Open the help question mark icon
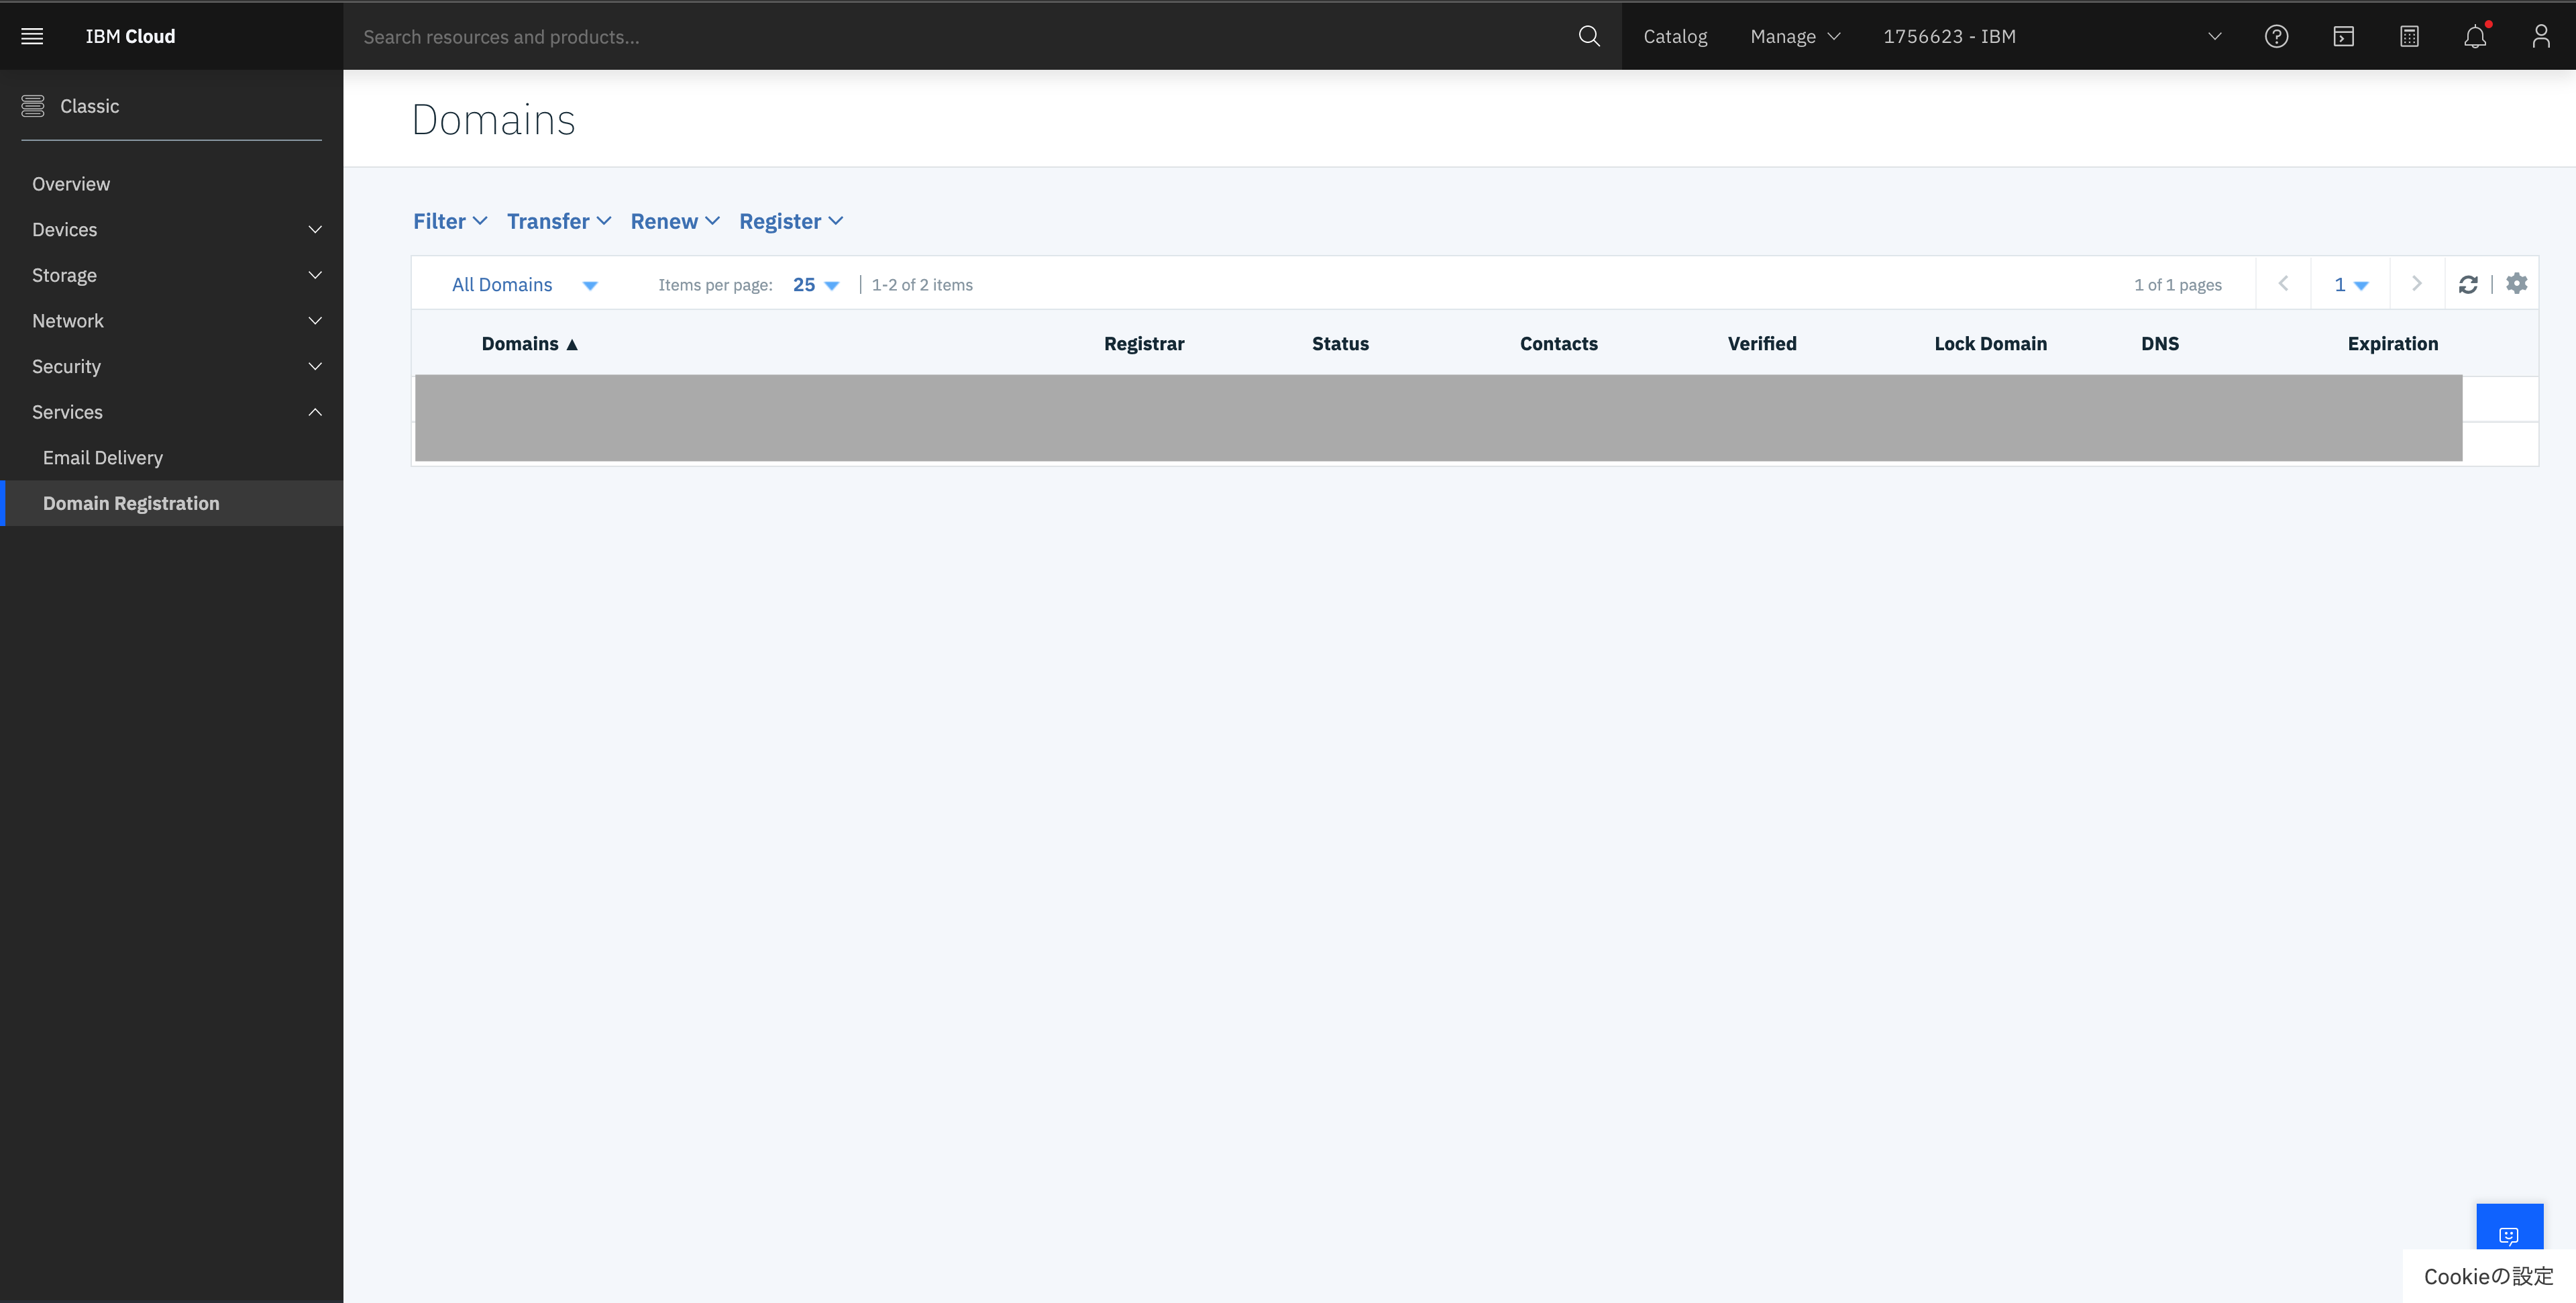Viewport: 2576px width, 1303px height. 2276,36
